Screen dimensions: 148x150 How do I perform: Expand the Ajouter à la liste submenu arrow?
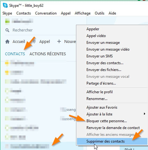[145, 114]
